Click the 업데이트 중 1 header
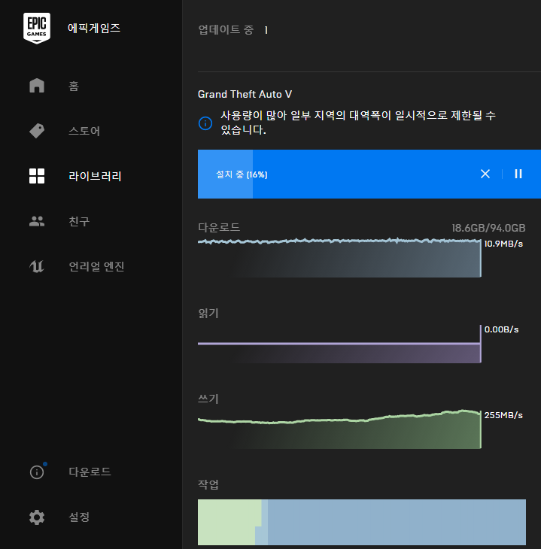The height and width of the screenshot is (549, 541). (233, 30)
